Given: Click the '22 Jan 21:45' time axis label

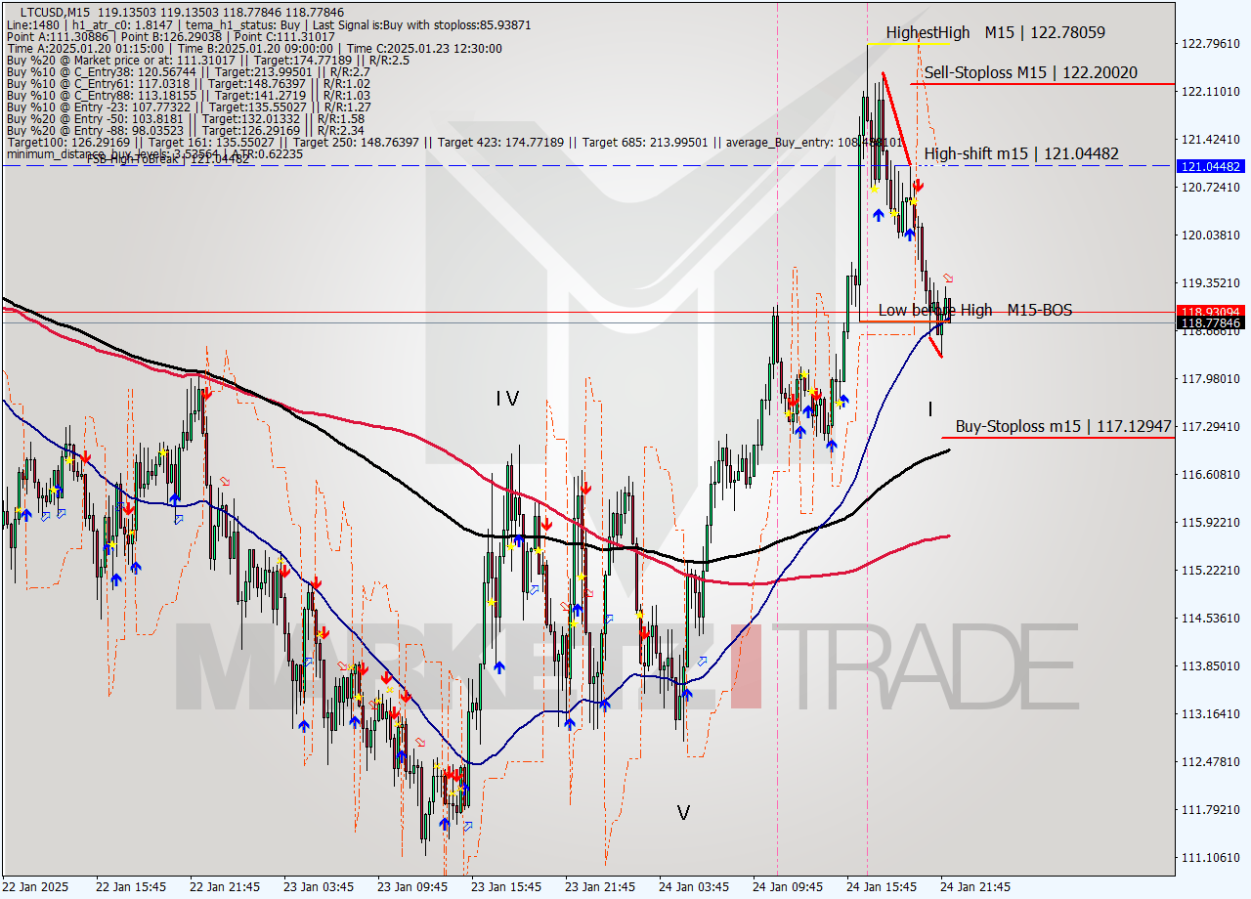Looking at the screenshot, I should pos(225,886).
